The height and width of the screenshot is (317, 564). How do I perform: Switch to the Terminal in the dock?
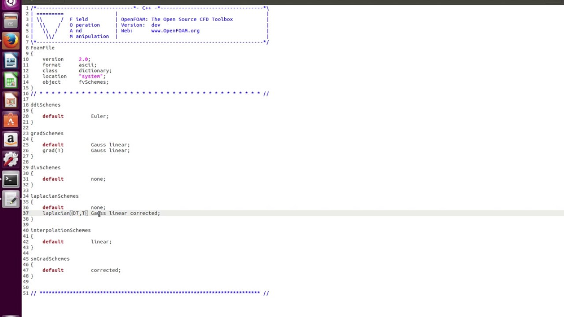tap(11, 180)
